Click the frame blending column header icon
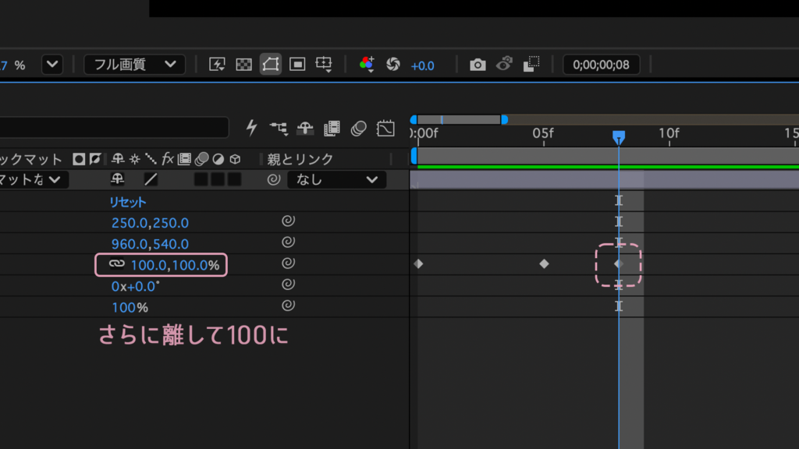 pyautogui.click(x=184, y=159)
